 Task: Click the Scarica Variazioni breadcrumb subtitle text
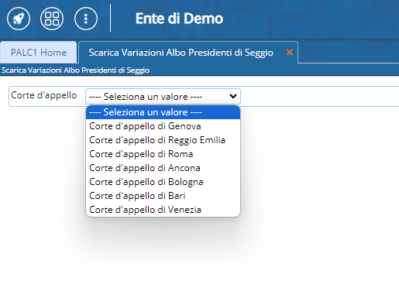tap(75, 70)
